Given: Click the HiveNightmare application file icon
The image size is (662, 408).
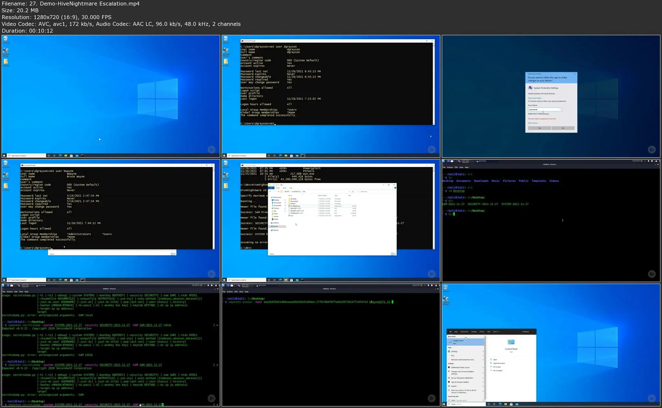Looking at the screenshot, I should [x=289, y=206].
